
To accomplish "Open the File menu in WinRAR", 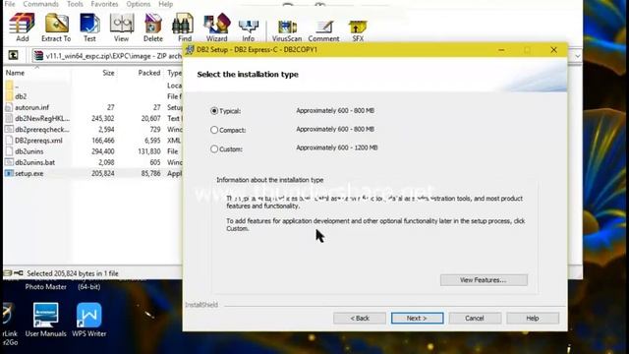I will 10,4.
